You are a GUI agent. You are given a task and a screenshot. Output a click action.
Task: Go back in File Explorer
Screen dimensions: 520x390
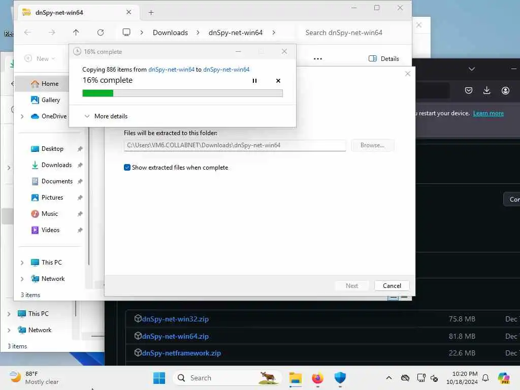(27, 32)
